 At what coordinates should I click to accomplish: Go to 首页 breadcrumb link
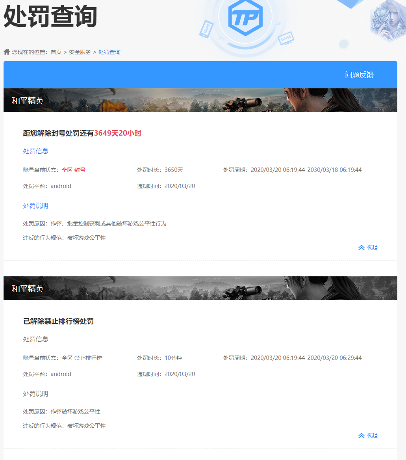click(x=56, y=52)
